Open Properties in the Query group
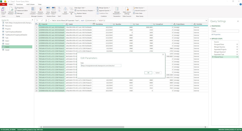This screenshot has height=131, width=242. coord(19,8)
